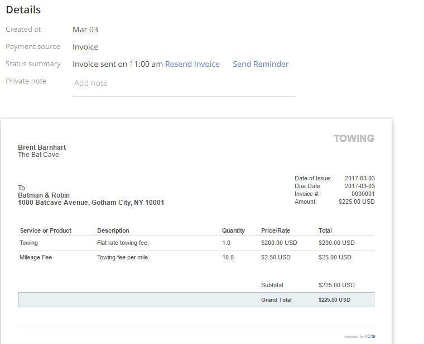Image resolution: width=424 pixels, height=344 pixels.
Task: Click the Quantity column header
Action: tap(233, 230)
